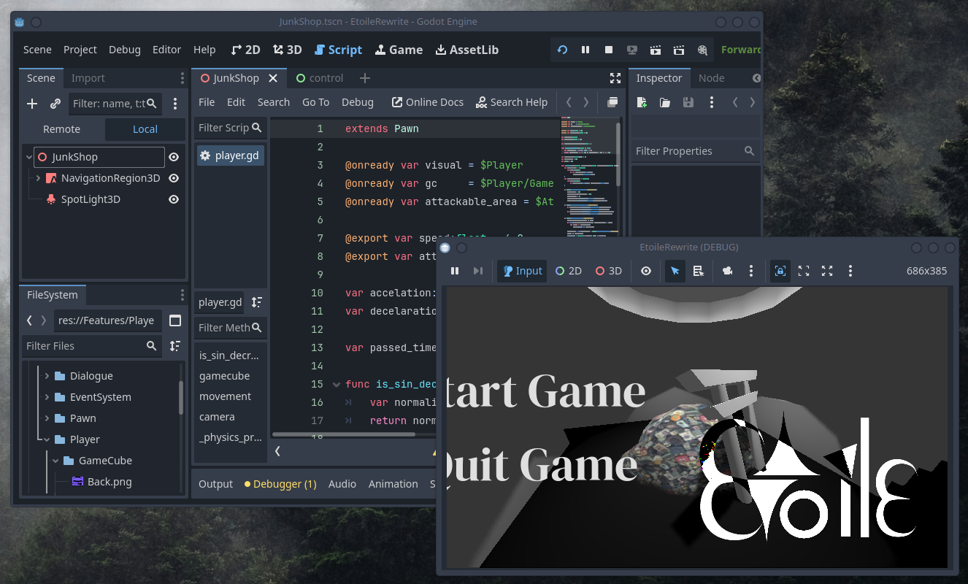The image size is (968, 584).
Task: Click the Filter Properties input field
Action: pyautogui.click(x=694, y=151)
